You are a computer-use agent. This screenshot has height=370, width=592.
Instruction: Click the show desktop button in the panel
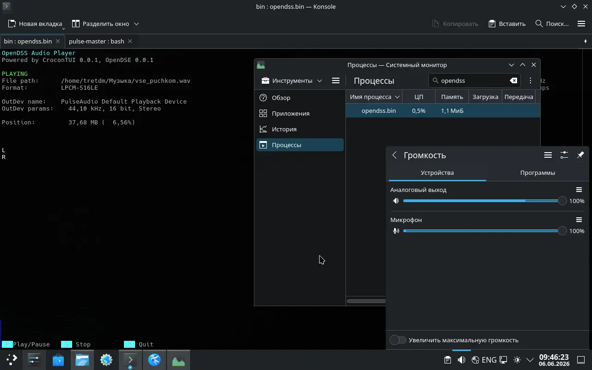click(x=582, y=360)
